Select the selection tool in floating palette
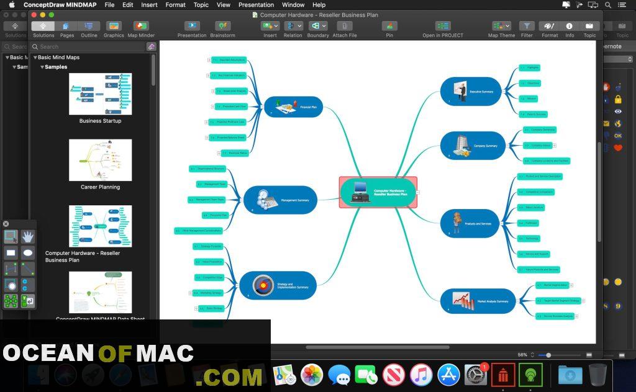Image resolution: width=636 pixels, height=392 pixels. (11, 236)
